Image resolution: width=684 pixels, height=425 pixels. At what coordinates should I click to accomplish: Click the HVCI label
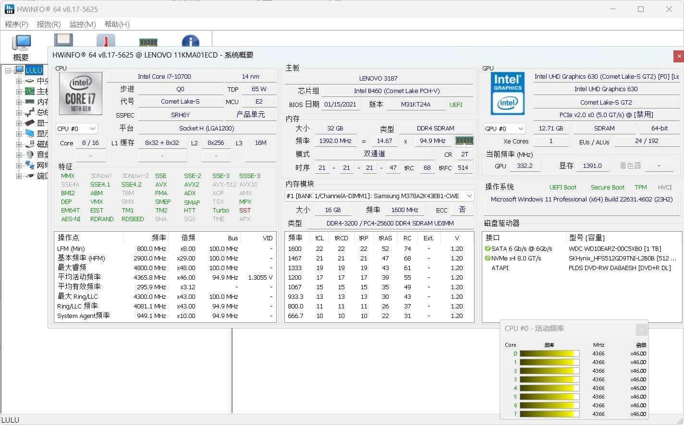tap(665, 188)
